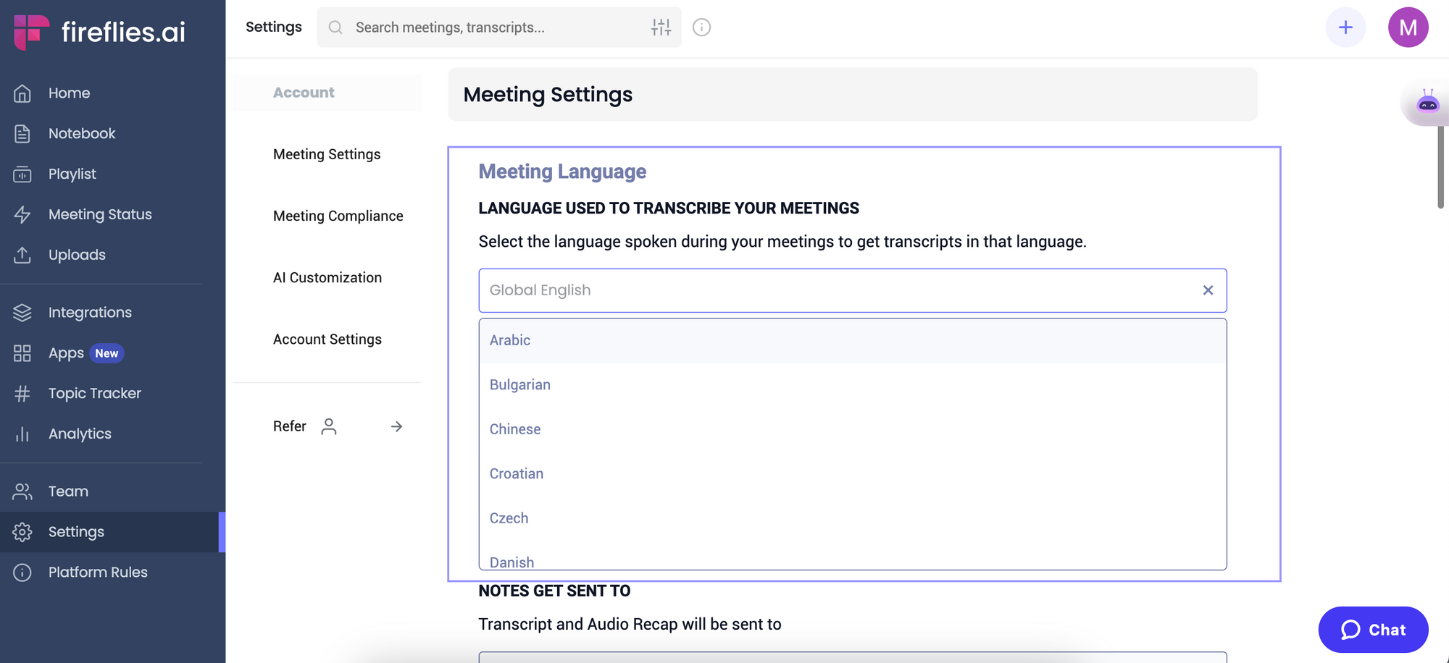The image size is (1449, 663).
Task: Clear the Global English language selection
Action: click(1208, 290)
